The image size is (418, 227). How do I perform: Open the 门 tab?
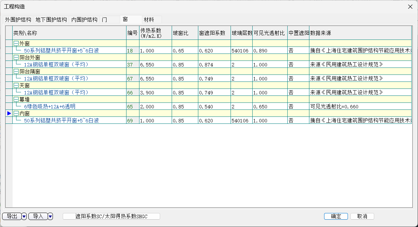point(104,20)
